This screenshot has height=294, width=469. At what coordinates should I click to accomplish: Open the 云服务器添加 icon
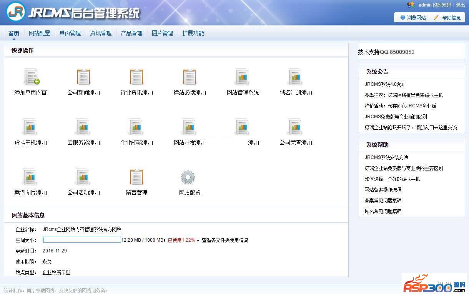point(83,127)
